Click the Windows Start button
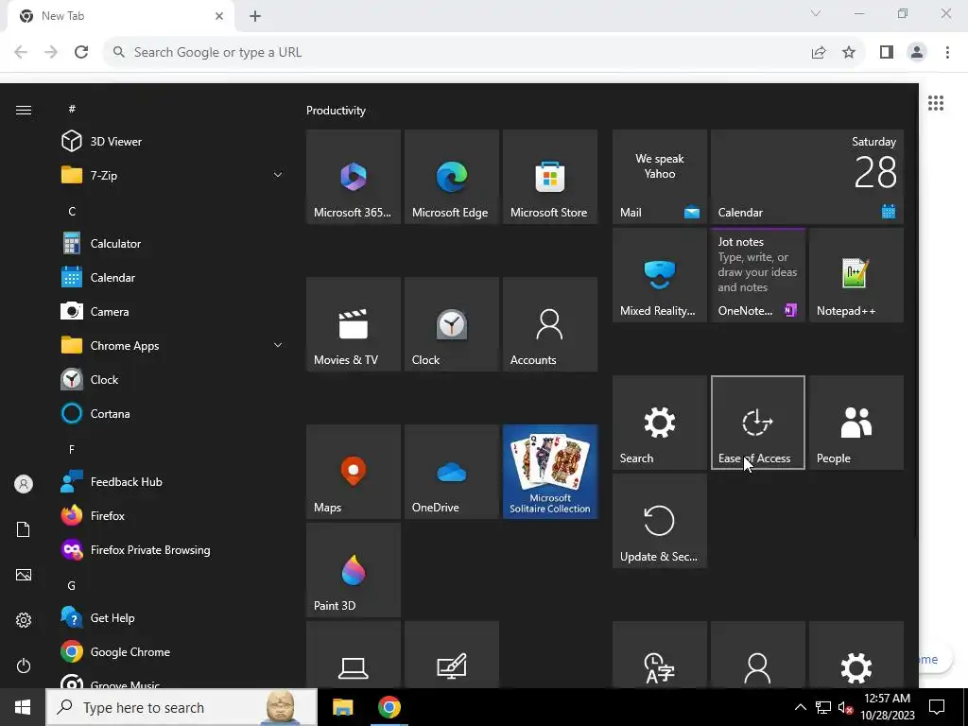The width and height of the screenshot is (968, 726). (23, 707)
